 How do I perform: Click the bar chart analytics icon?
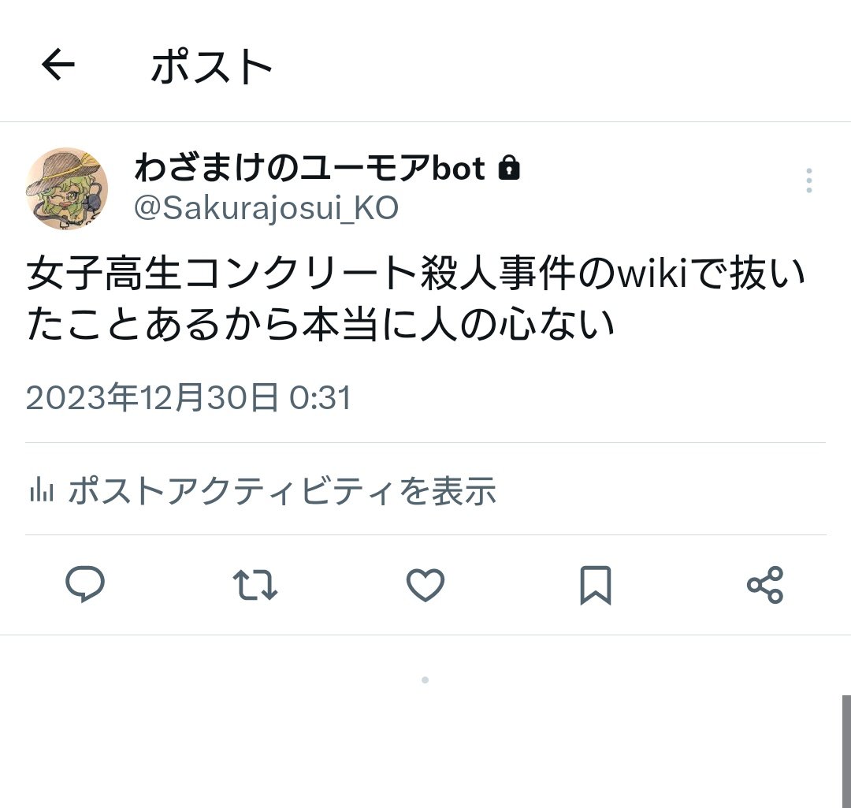(42, 490)
